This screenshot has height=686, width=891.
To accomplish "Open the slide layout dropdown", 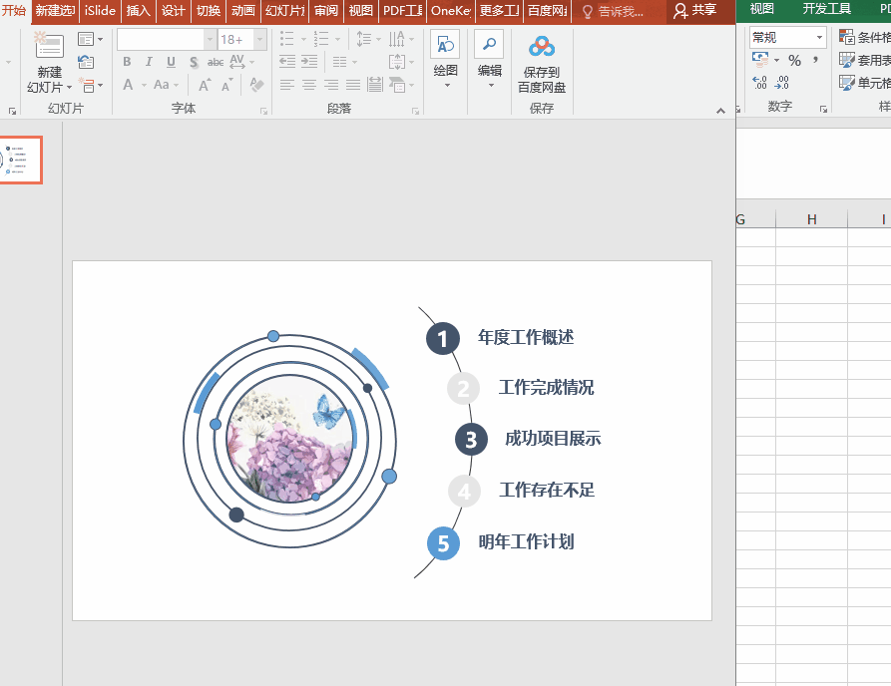I will click(x=91, y=39).
